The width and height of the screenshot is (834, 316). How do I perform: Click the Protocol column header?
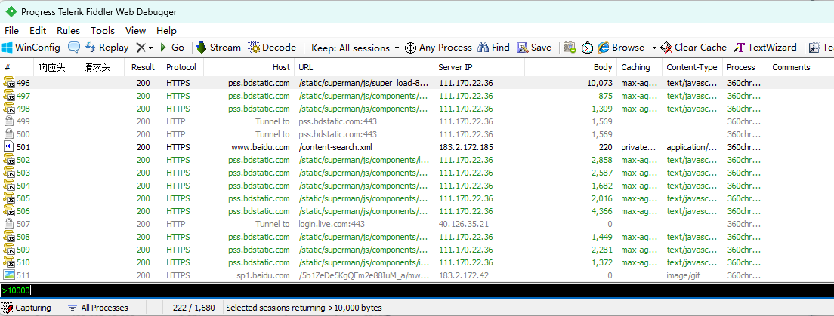[x=183, y=67]
